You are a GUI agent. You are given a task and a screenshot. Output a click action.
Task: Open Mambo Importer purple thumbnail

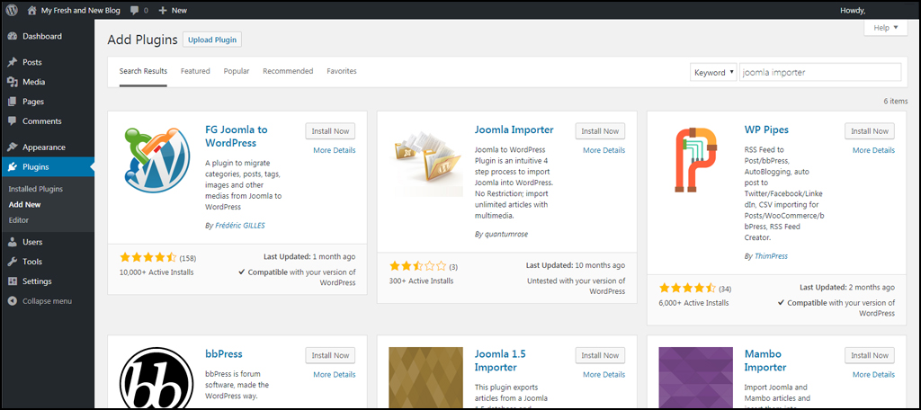[x=695, y=379]
